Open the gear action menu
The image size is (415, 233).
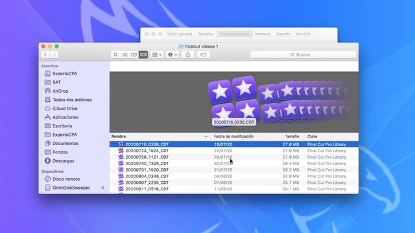click(x=172, y=54)
